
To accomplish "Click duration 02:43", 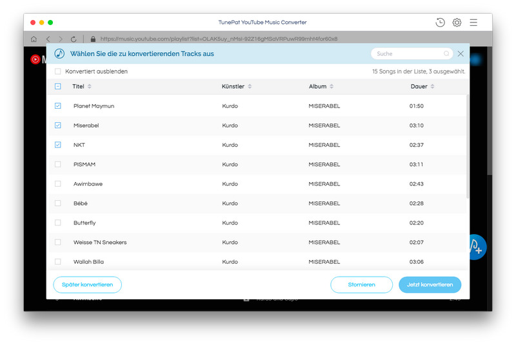I will [416, 184].
